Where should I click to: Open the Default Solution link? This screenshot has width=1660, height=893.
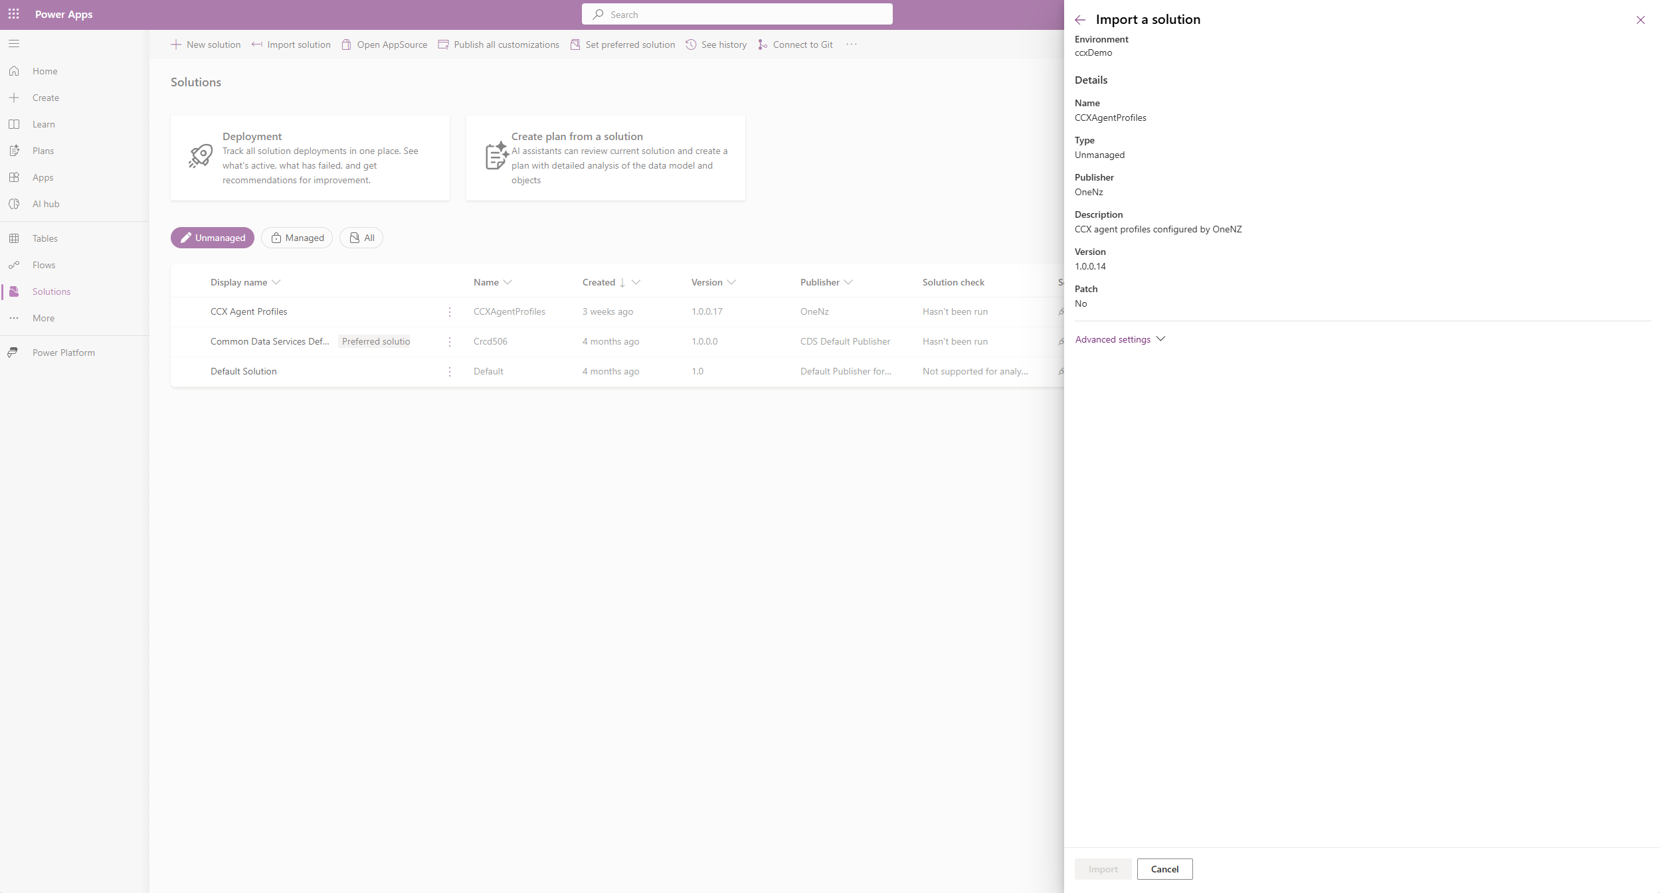[243, 371]
